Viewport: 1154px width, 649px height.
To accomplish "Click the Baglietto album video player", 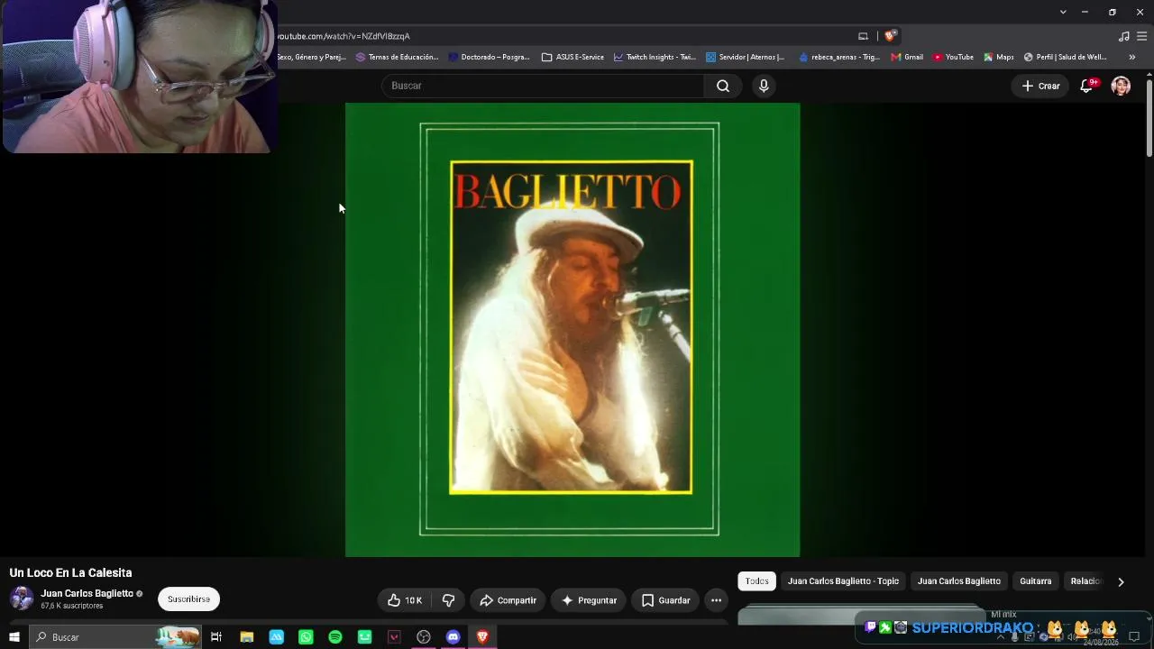I will (572, 330).
